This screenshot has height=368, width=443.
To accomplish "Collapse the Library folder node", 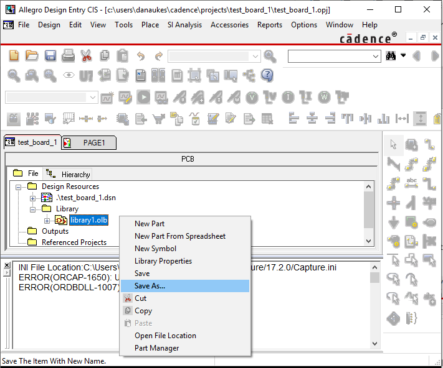I will pyautogui.click(x=32, y=209).
